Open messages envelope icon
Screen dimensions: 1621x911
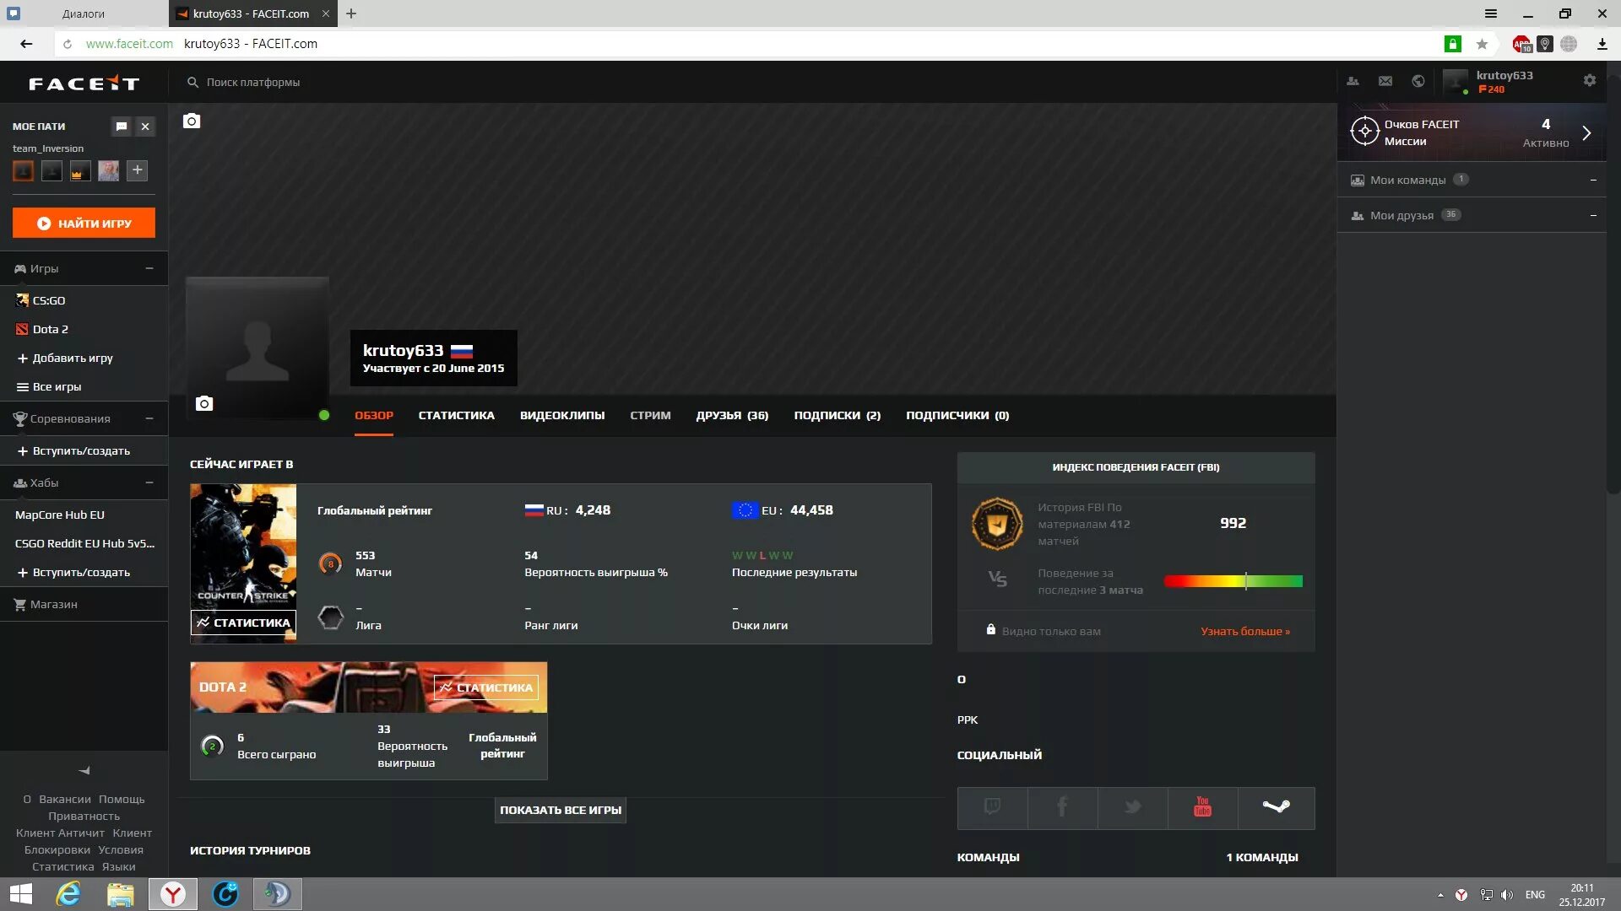(x=1385, y=81)
